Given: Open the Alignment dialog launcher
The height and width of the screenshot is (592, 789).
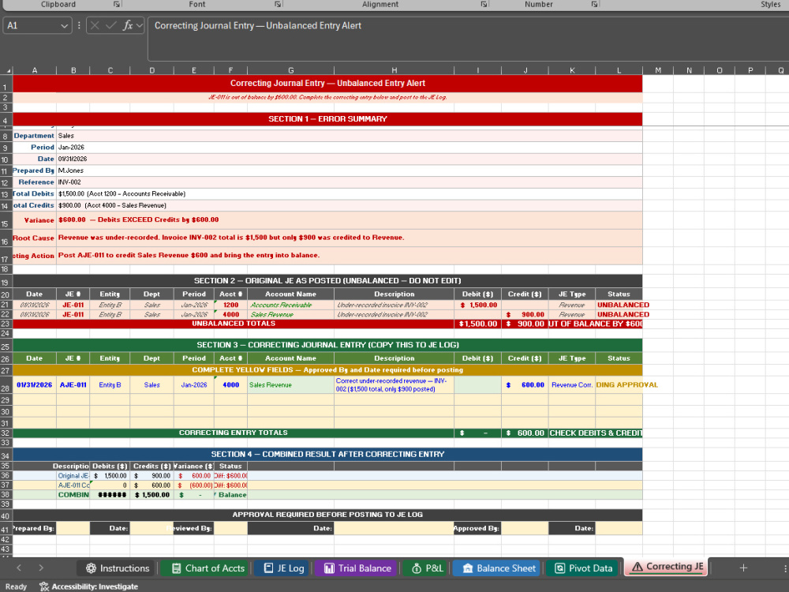Looking at the screenshot, I should click(484, 4).
